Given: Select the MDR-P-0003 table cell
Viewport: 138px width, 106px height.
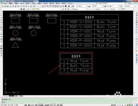Looking at the screenshot, I should point(81,46).
